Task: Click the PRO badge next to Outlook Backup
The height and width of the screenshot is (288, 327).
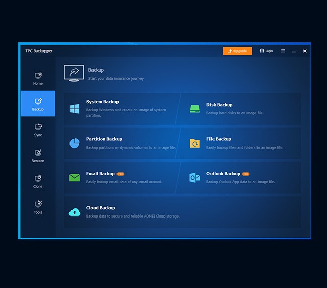Action: tap(246, 174)
